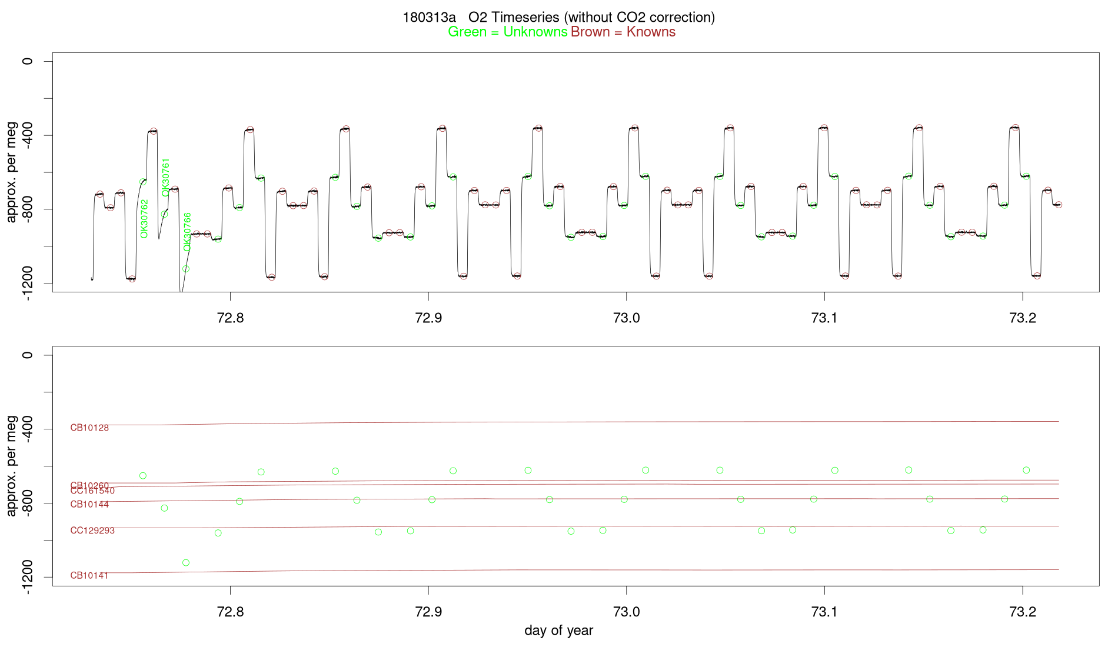The image size is (1118, 647).
Task: Select the "Green = Unknowns" legend text
Action: pyautogui.click(x=508, y=32)
